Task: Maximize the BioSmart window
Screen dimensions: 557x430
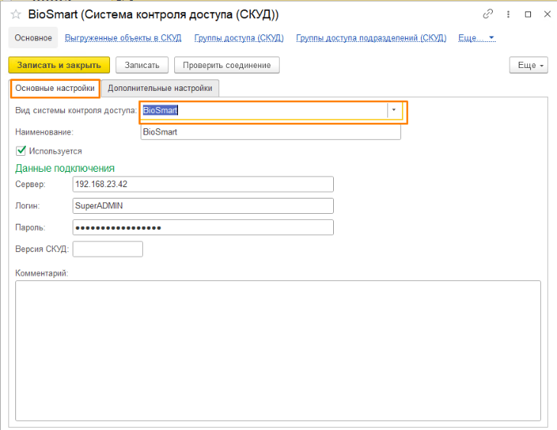Action: (x=528, y=15)
